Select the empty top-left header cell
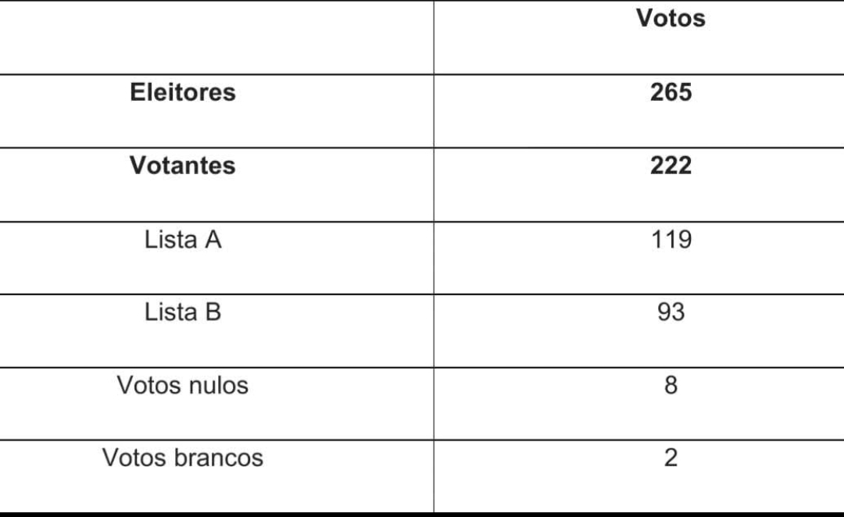844x517 pixels. point(216,35)
